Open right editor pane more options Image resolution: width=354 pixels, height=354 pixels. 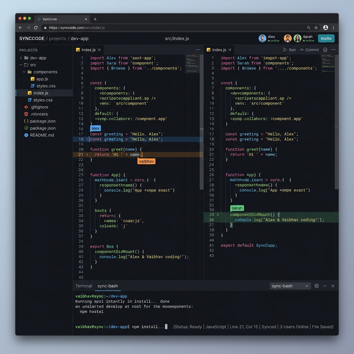(x=333, y=50)
